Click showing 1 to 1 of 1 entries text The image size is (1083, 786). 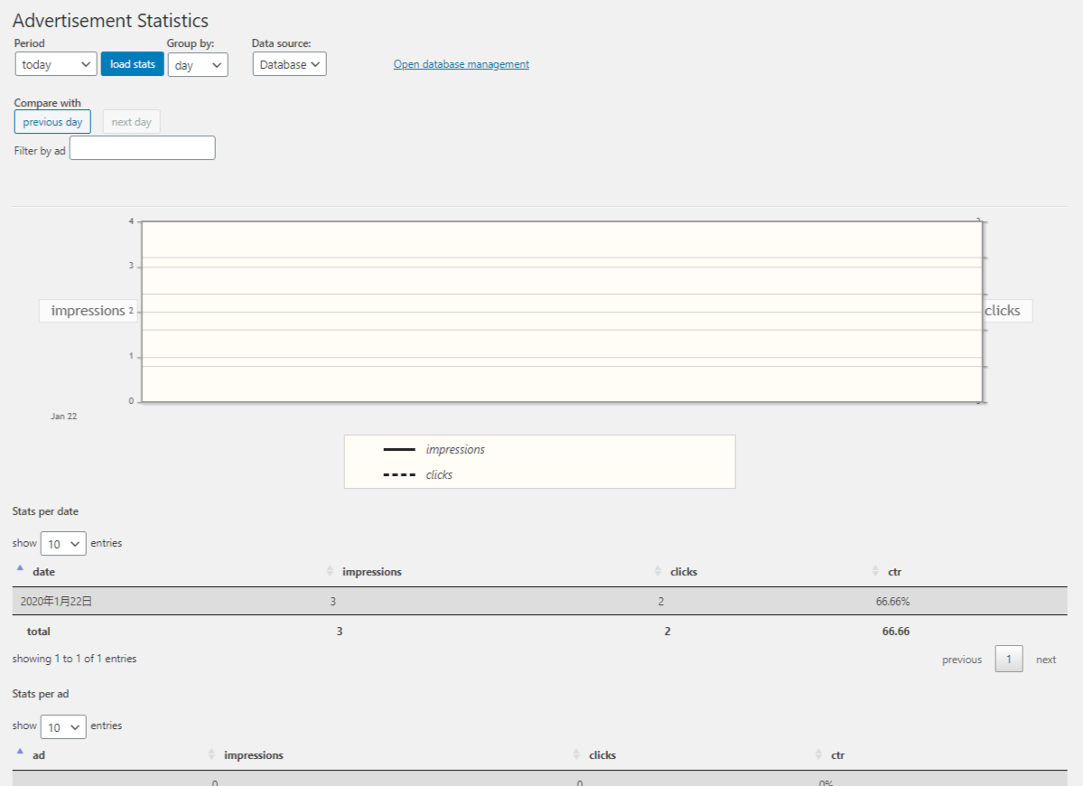click(75, 659)
